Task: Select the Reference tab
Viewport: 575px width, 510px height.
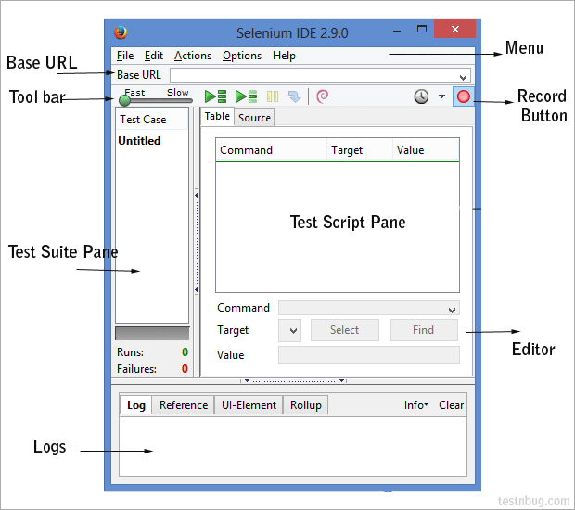Action: [x=184, y=405]
